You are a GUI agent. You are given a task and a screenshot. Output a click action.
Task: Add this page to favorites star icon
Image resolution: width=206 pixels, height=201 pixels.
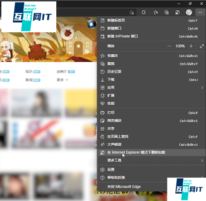131,12
